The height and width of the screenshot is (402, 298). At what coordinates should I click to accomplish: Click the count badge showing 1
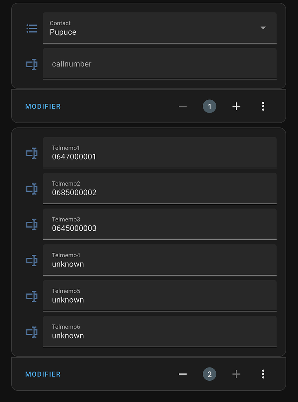point(209,106)
